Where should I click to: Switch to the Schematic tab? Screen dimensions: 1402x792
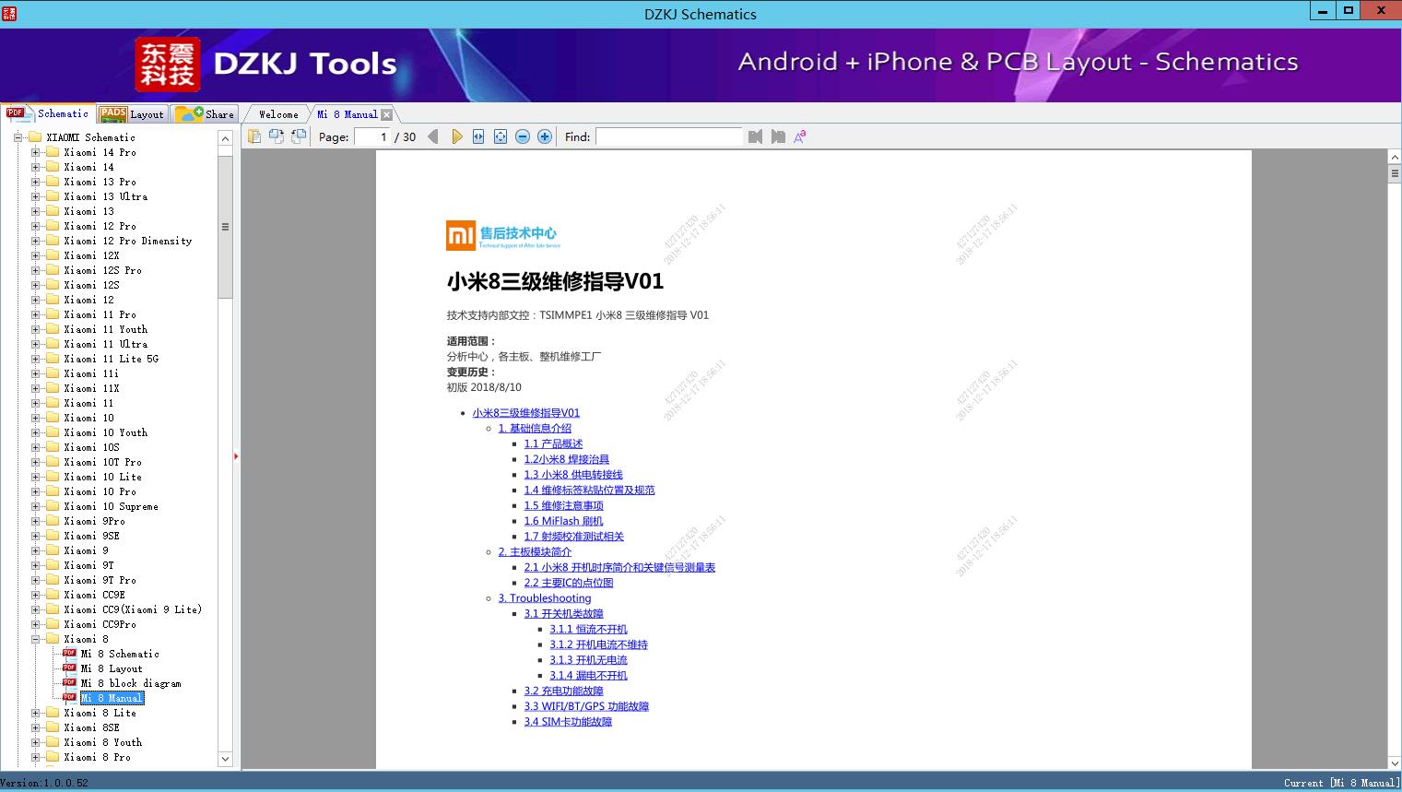(x=48, y=113)
